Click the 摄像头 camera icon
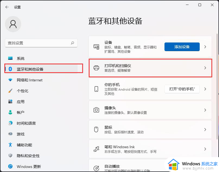The width and height of the screenshot is (219, 172). [96, 110]
